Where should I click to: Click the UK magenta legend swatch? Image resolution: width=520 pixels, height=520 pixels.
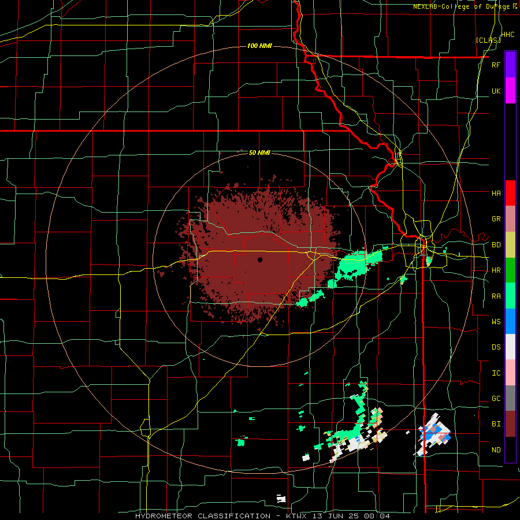510,91
